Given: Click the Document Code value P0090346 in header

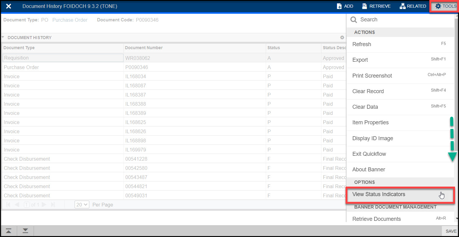Looking at the screenshot, I should click(147, 20).
